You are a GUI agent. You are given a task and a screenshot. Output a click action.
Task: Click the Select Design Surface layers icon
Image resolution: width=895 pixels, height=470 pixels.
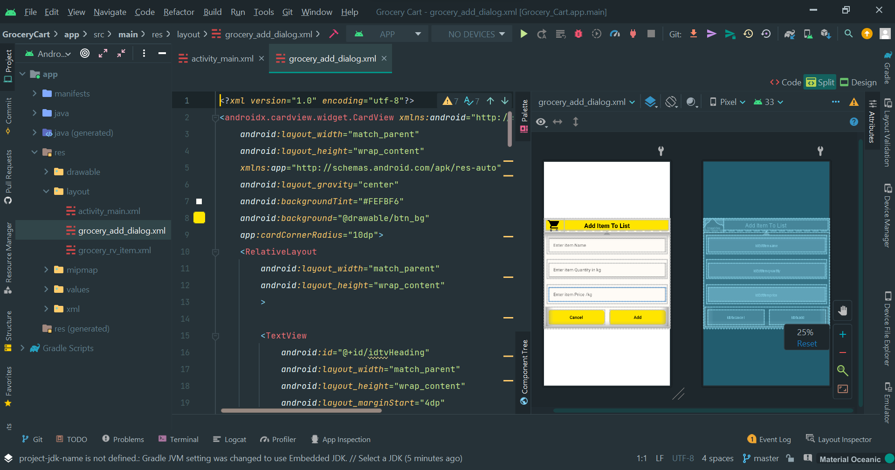coord(651,102)
